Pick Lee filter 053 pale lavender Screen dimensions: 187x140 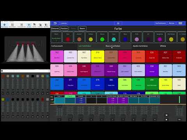coord(138,70)
